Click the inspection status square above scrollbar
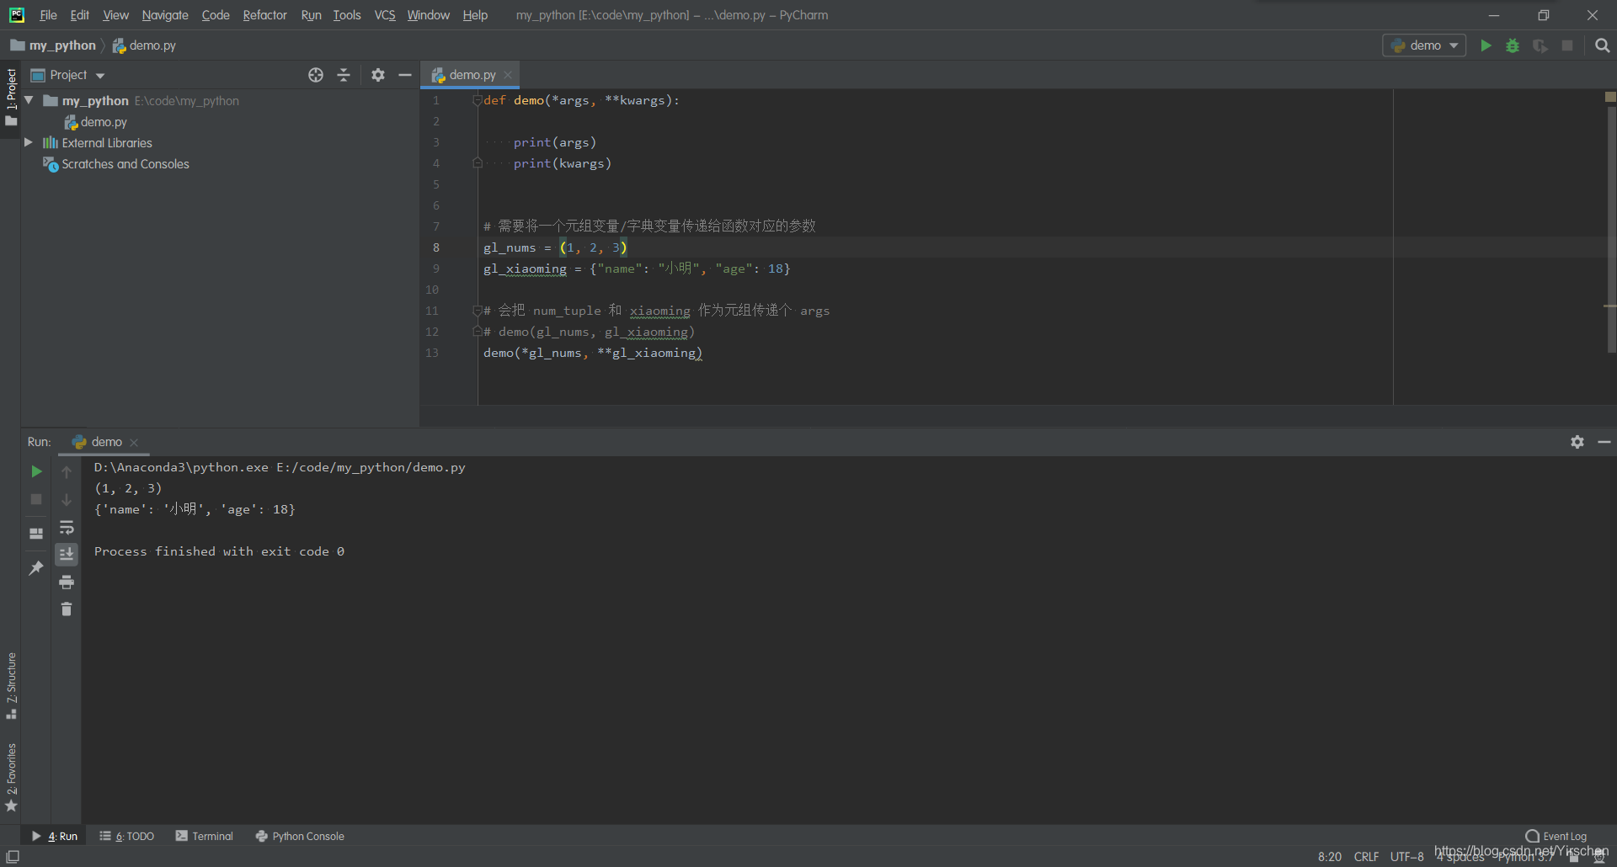 pos(1610,97)
